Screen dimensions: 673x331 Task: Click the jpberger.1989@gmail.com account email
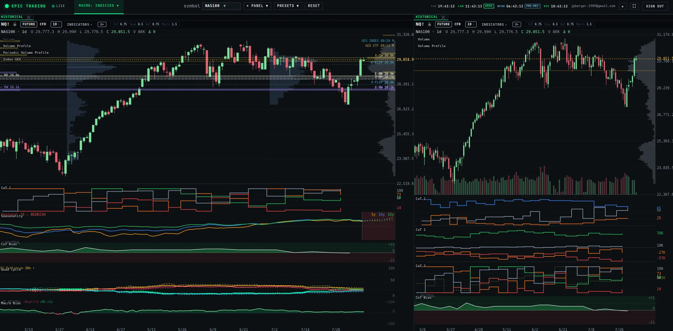click(593, 6)
